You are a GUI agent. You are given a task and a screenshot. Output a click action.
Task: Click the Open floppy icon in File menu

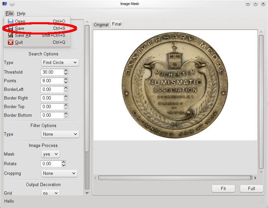pos(10,21)
